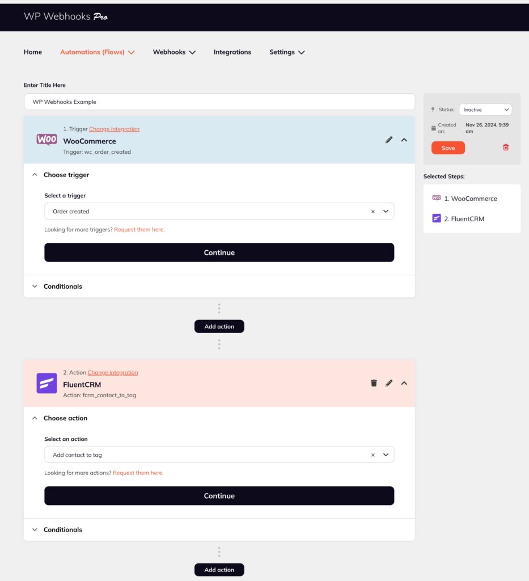529x581 pixels.
Task: Open the Webhooks menu
Action: [174, 52]
